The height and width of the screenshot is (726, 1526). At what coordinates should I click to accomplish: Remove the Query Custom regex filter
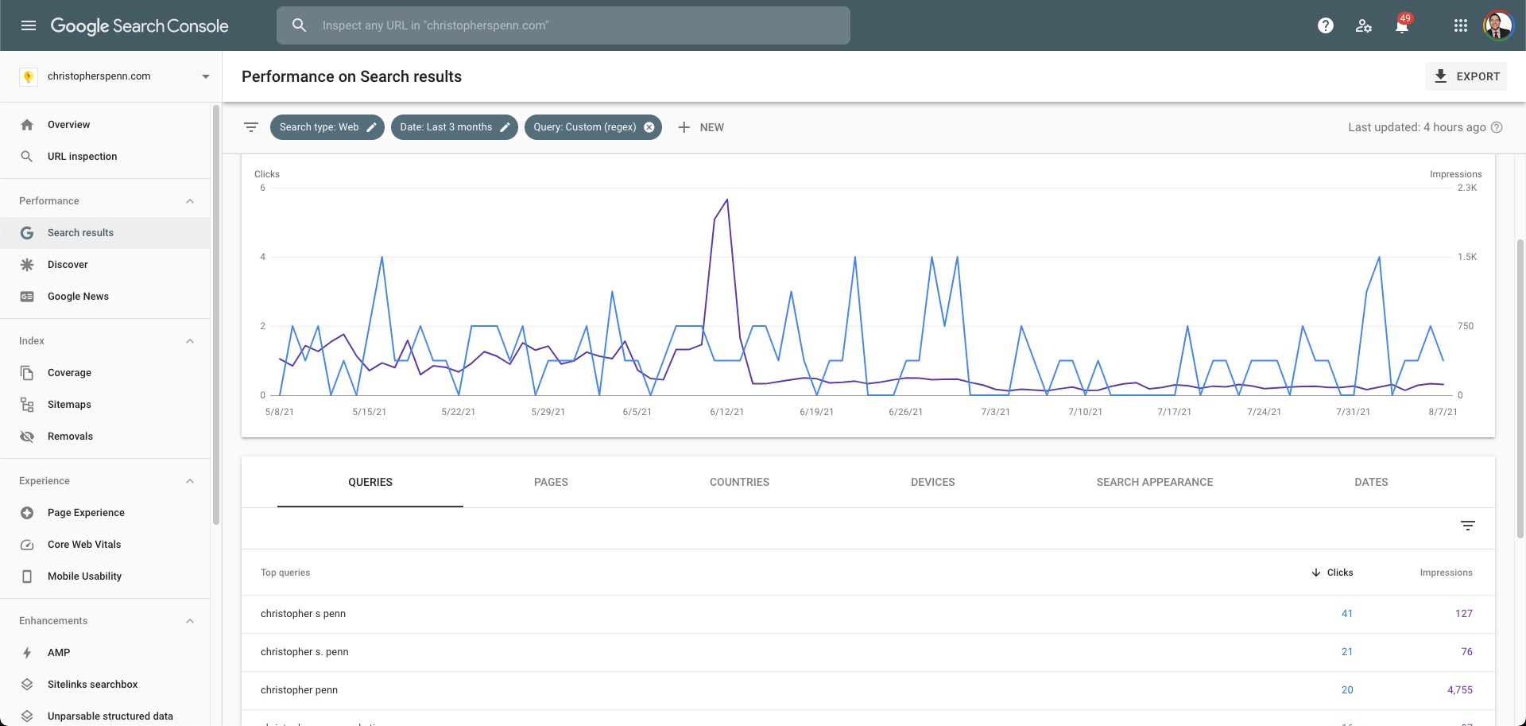click(649, 127)
